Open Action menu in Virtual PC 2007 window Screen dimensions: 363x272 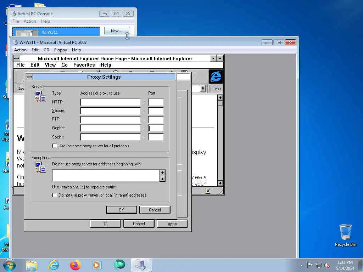click(20, 50)
